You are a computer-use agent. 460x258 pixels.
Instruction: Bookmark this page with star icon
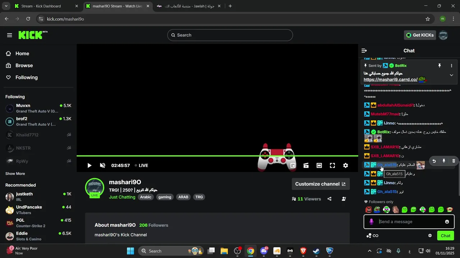click(x=428, y=19)
